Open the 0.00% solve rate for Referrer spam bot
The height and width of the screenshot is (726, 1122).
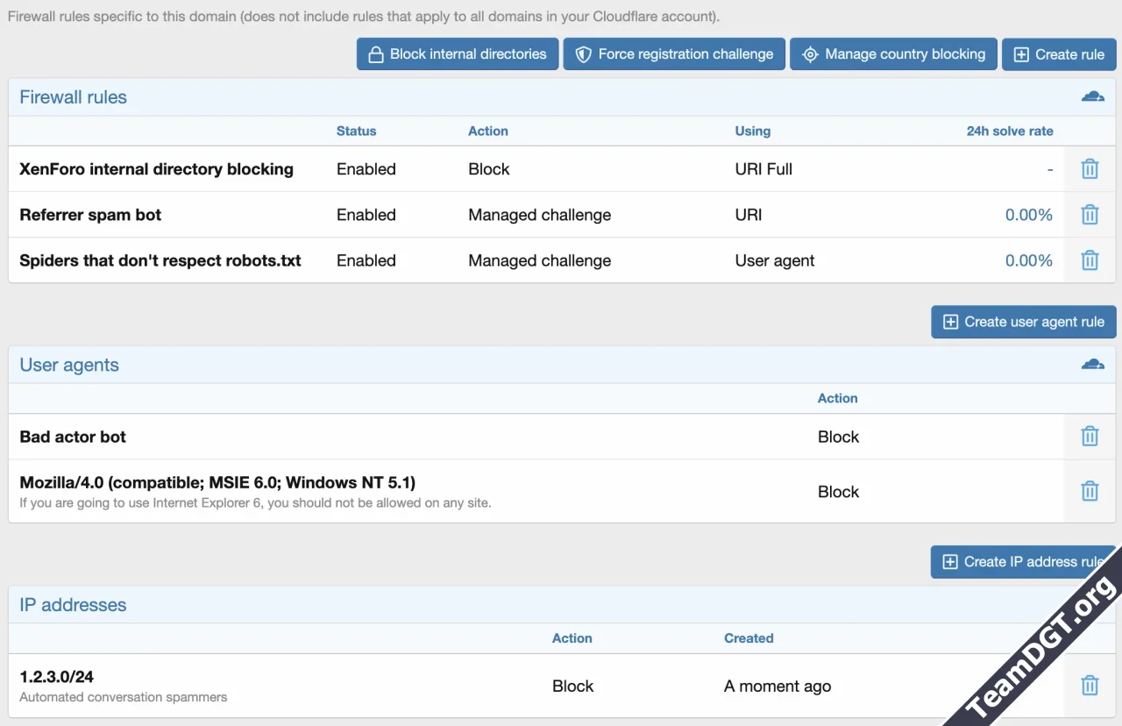pos(1029,214)
